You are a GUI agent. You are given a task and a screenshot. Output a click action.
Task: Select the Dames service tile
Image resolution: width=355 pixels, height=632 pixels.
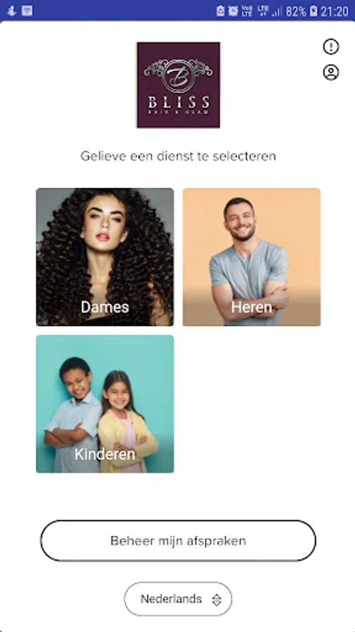point(105,257)
